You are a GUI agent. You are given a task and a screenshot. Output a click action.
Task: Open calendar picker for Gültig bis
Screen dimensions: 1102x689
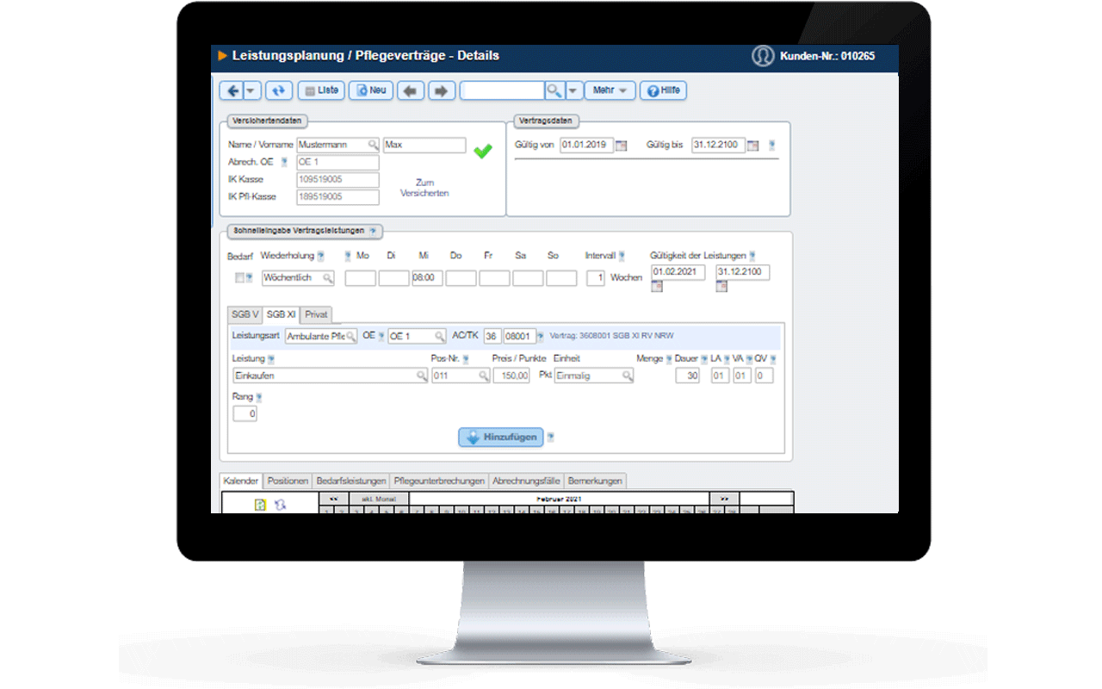point(752,146)
